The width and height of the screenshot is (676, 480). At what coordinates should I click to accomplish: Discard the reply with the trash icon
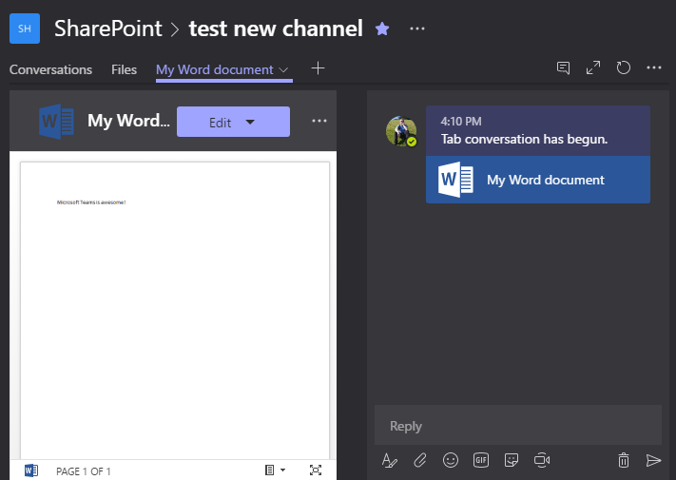624,460
